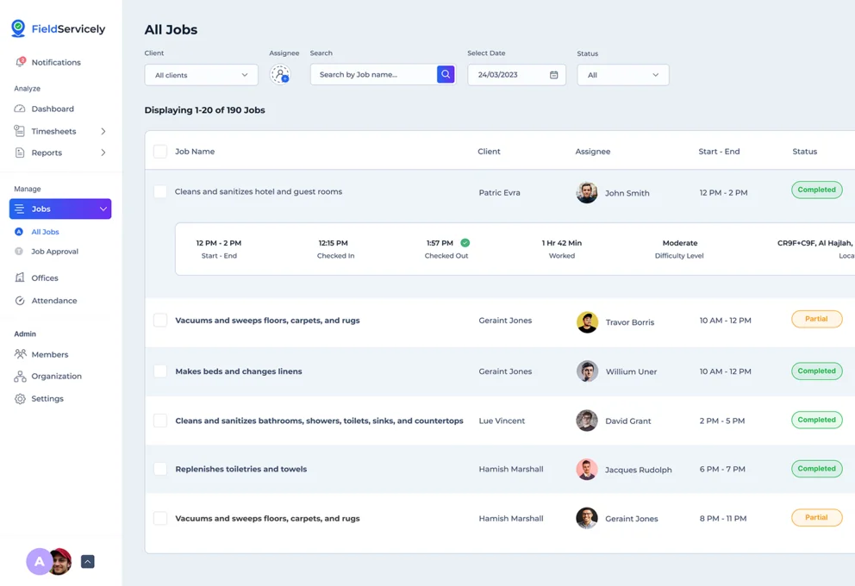The height and width of the screenshot is (586, 855).
Task: Select the checkbox for the hotel rooms cleaning job
Action: (160, 190)
